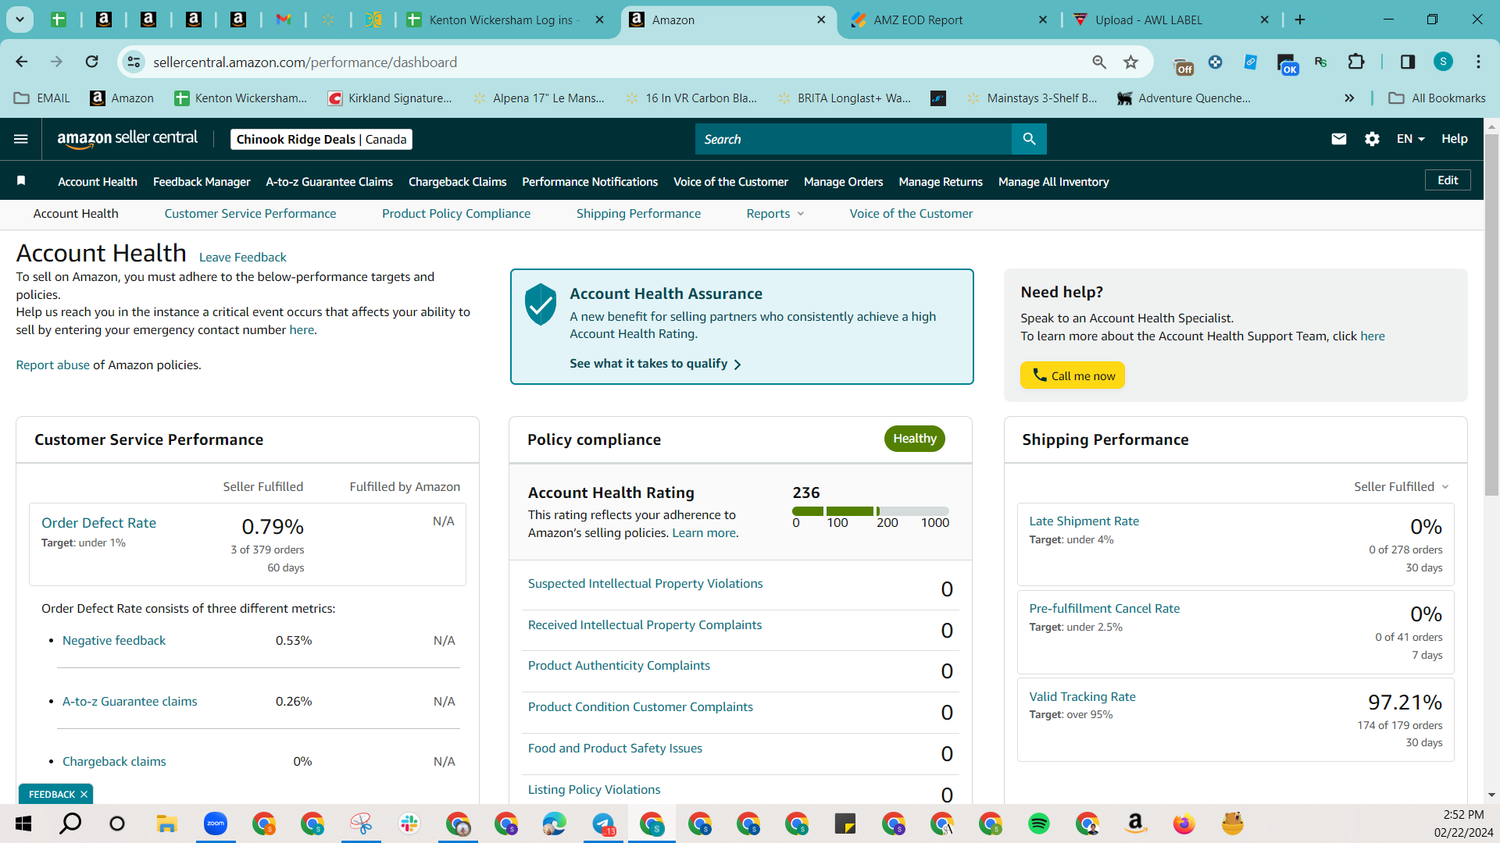Switch to the Upload - AWL LABEL tab
The height and width of the screenshot is (843, 1500).
coord(1170,20)
